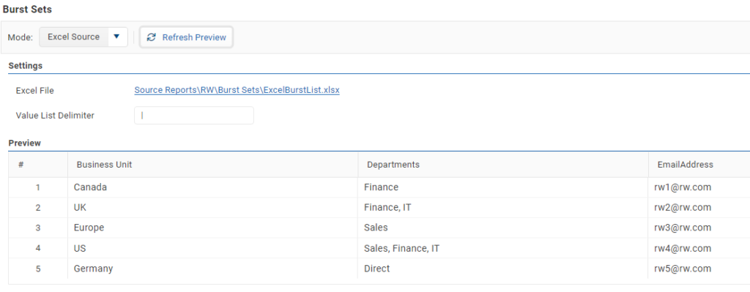Screen dimensions: 750x292
Task: Select the Canada row
Action: point(379,187)
